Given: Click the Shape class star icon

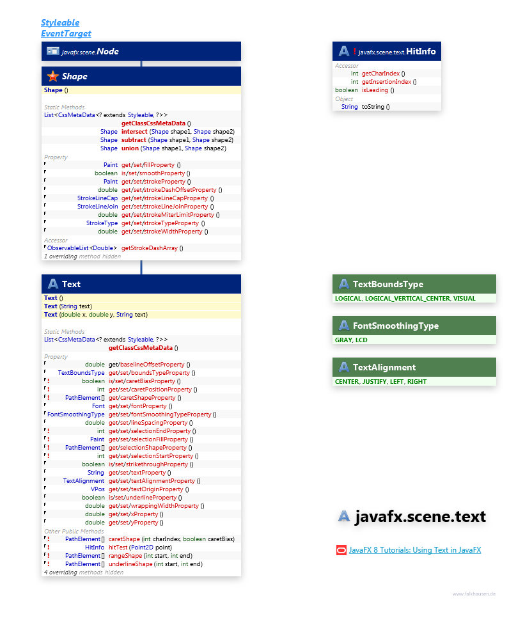Looking at the screenshot, I should pyautogui.click(x=52, y=77).
